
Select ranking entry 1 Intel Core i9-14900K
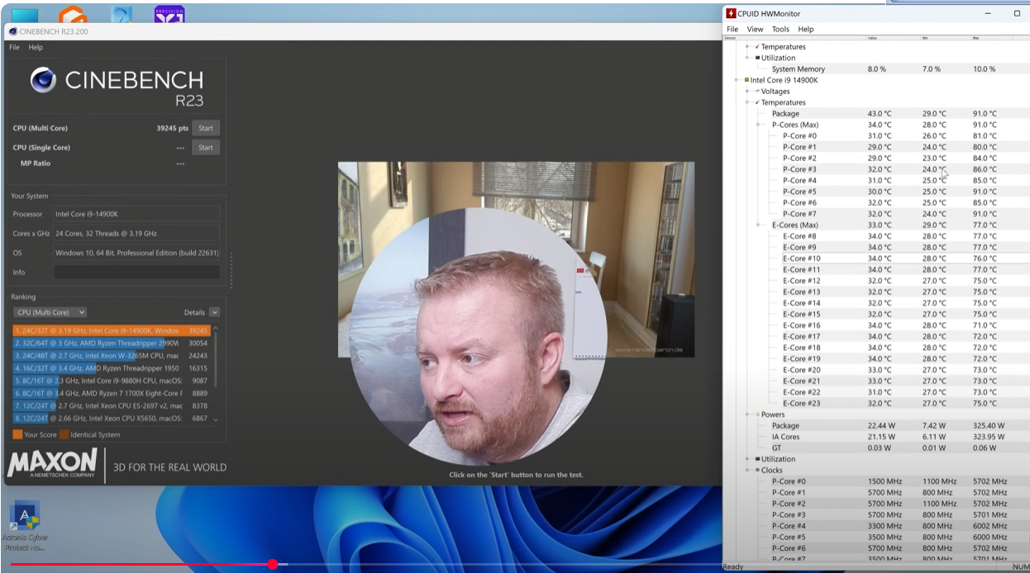click(112, 330)
